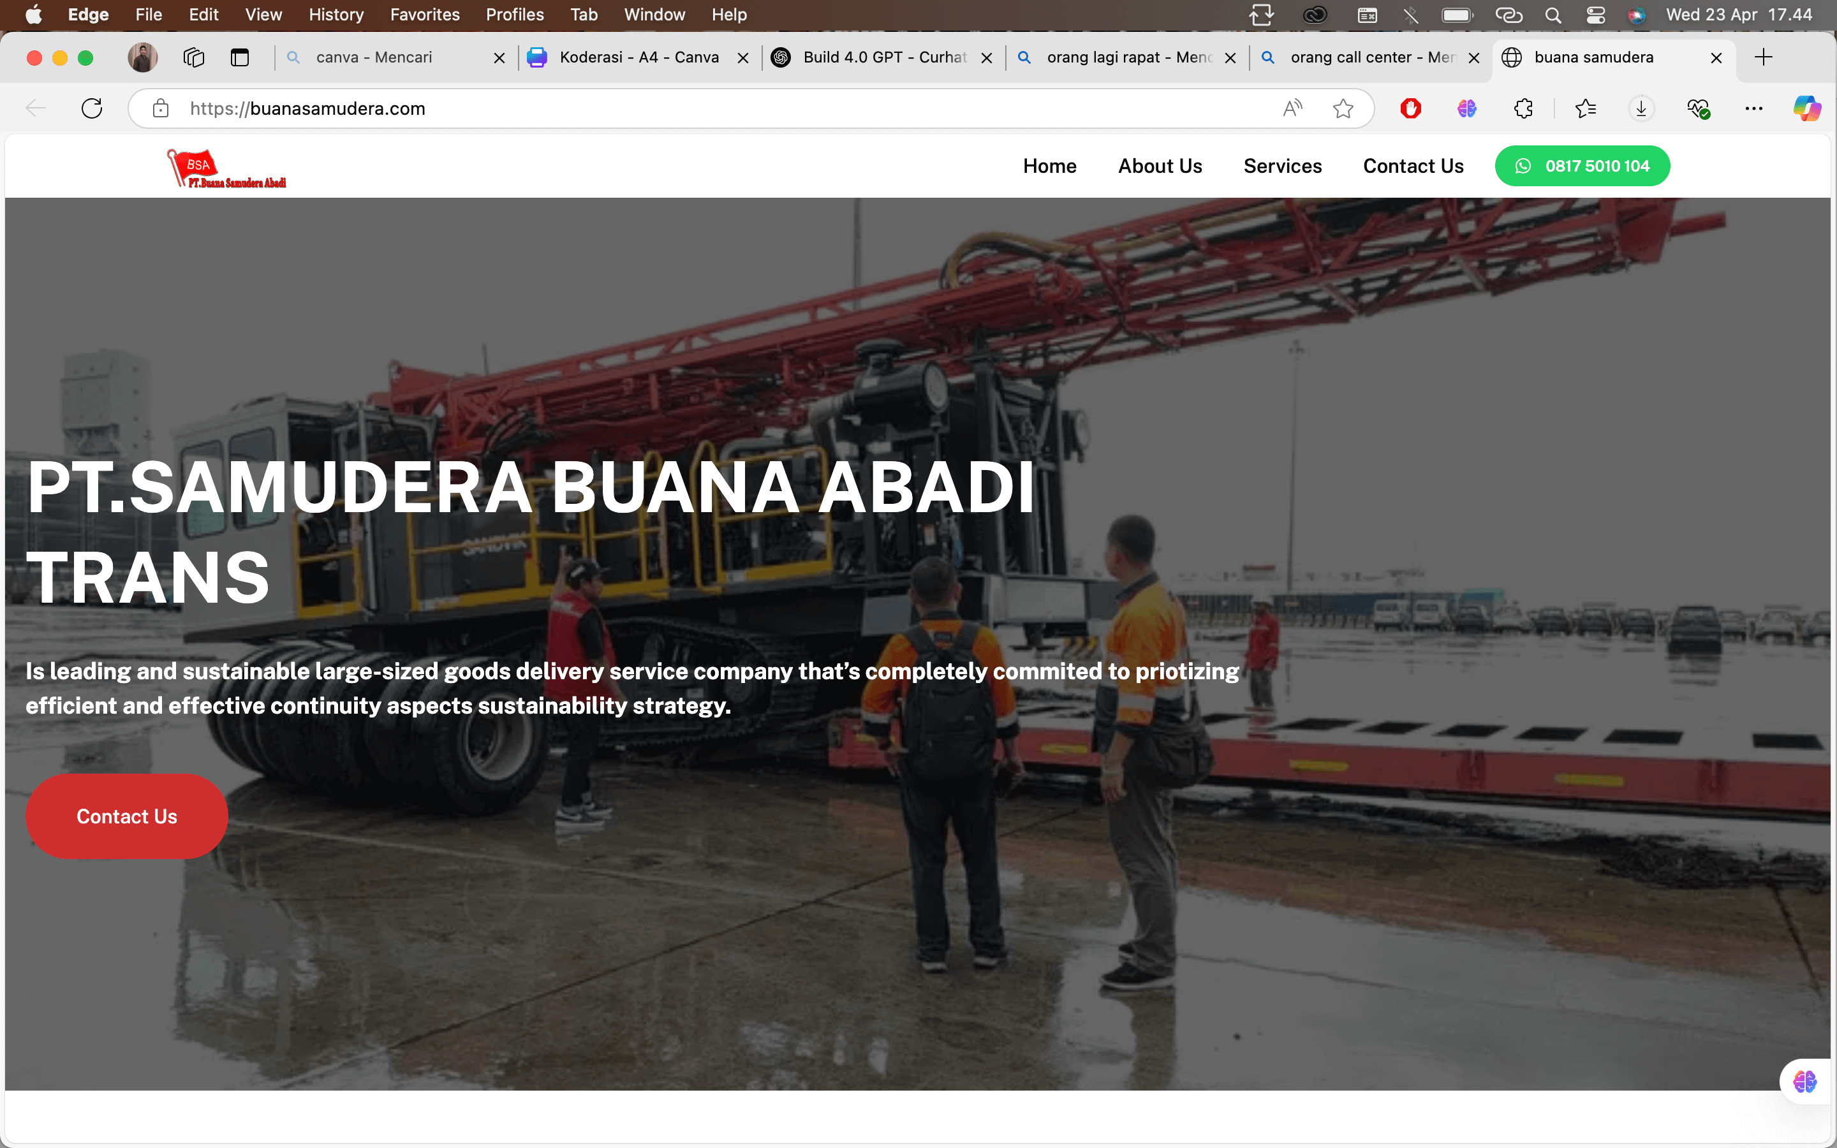
Task: Open the File menu
Action: coord(148,15)
